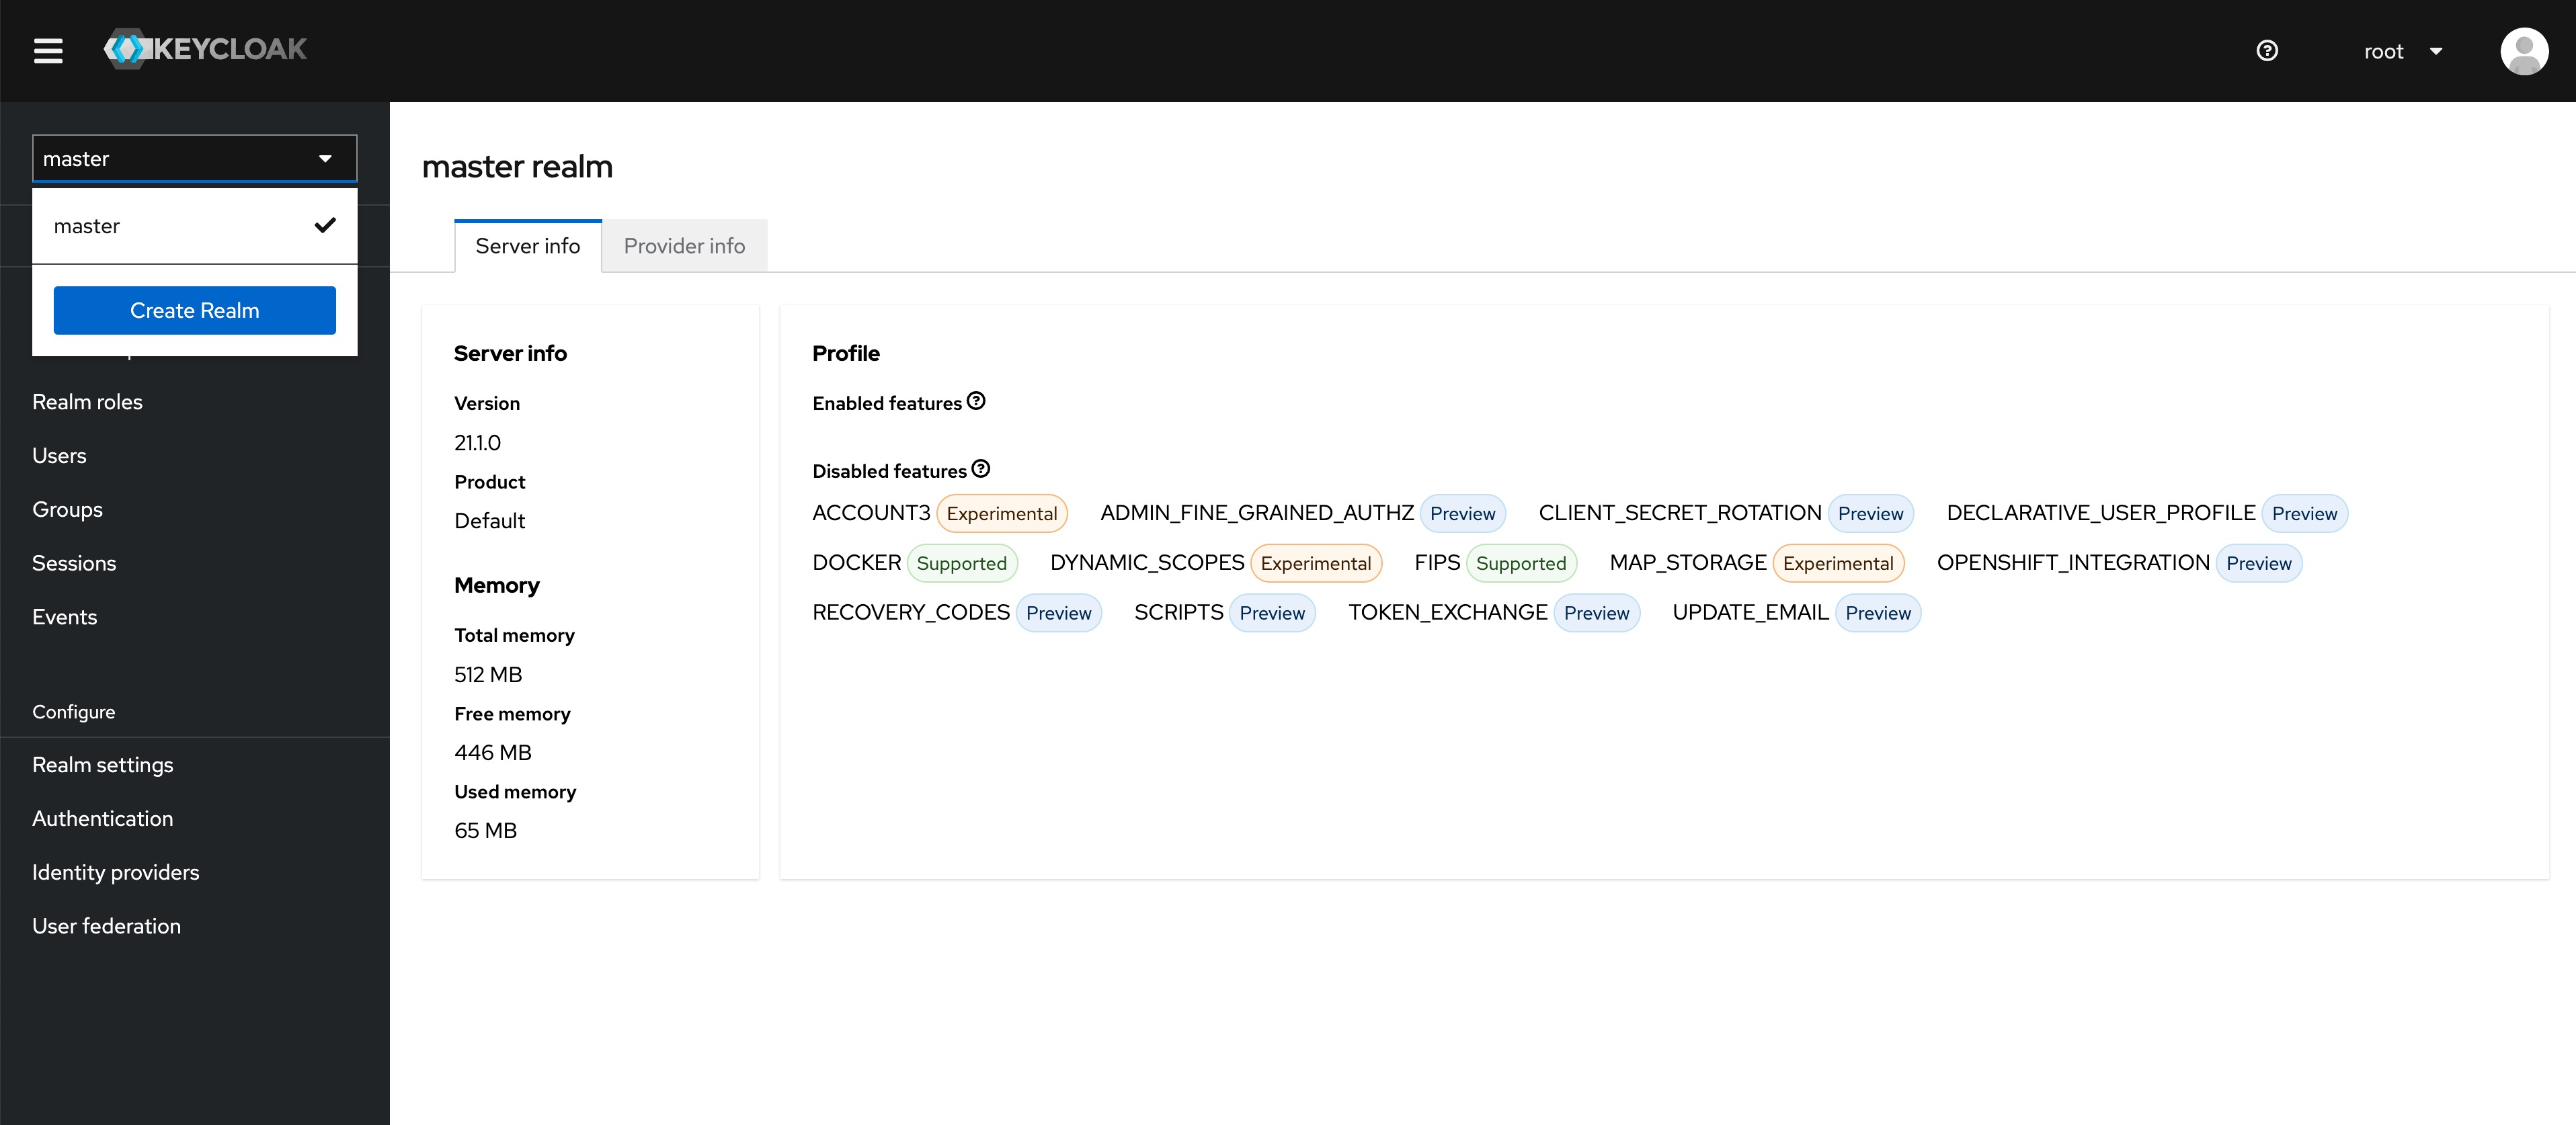Select master from the realm list

pos(87,226)
